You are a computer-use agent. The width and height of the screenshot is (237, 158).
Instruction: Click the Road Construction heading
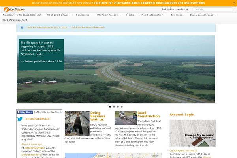click(x=149, y=115)
